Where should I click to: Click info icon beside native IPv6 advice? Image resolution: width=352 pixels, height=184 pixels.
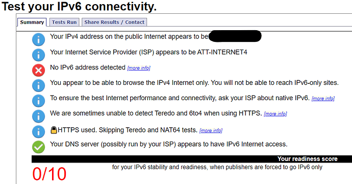point(38,101)
